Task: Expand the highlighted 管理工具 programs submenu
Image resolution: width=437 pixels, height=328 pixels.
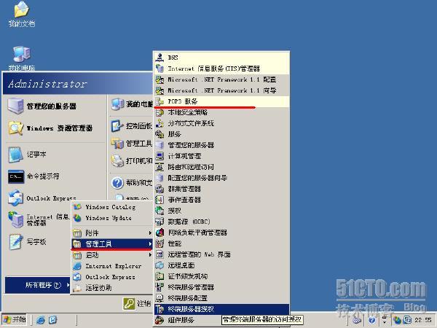Action: pyautogui.click(x=112, y=244)
